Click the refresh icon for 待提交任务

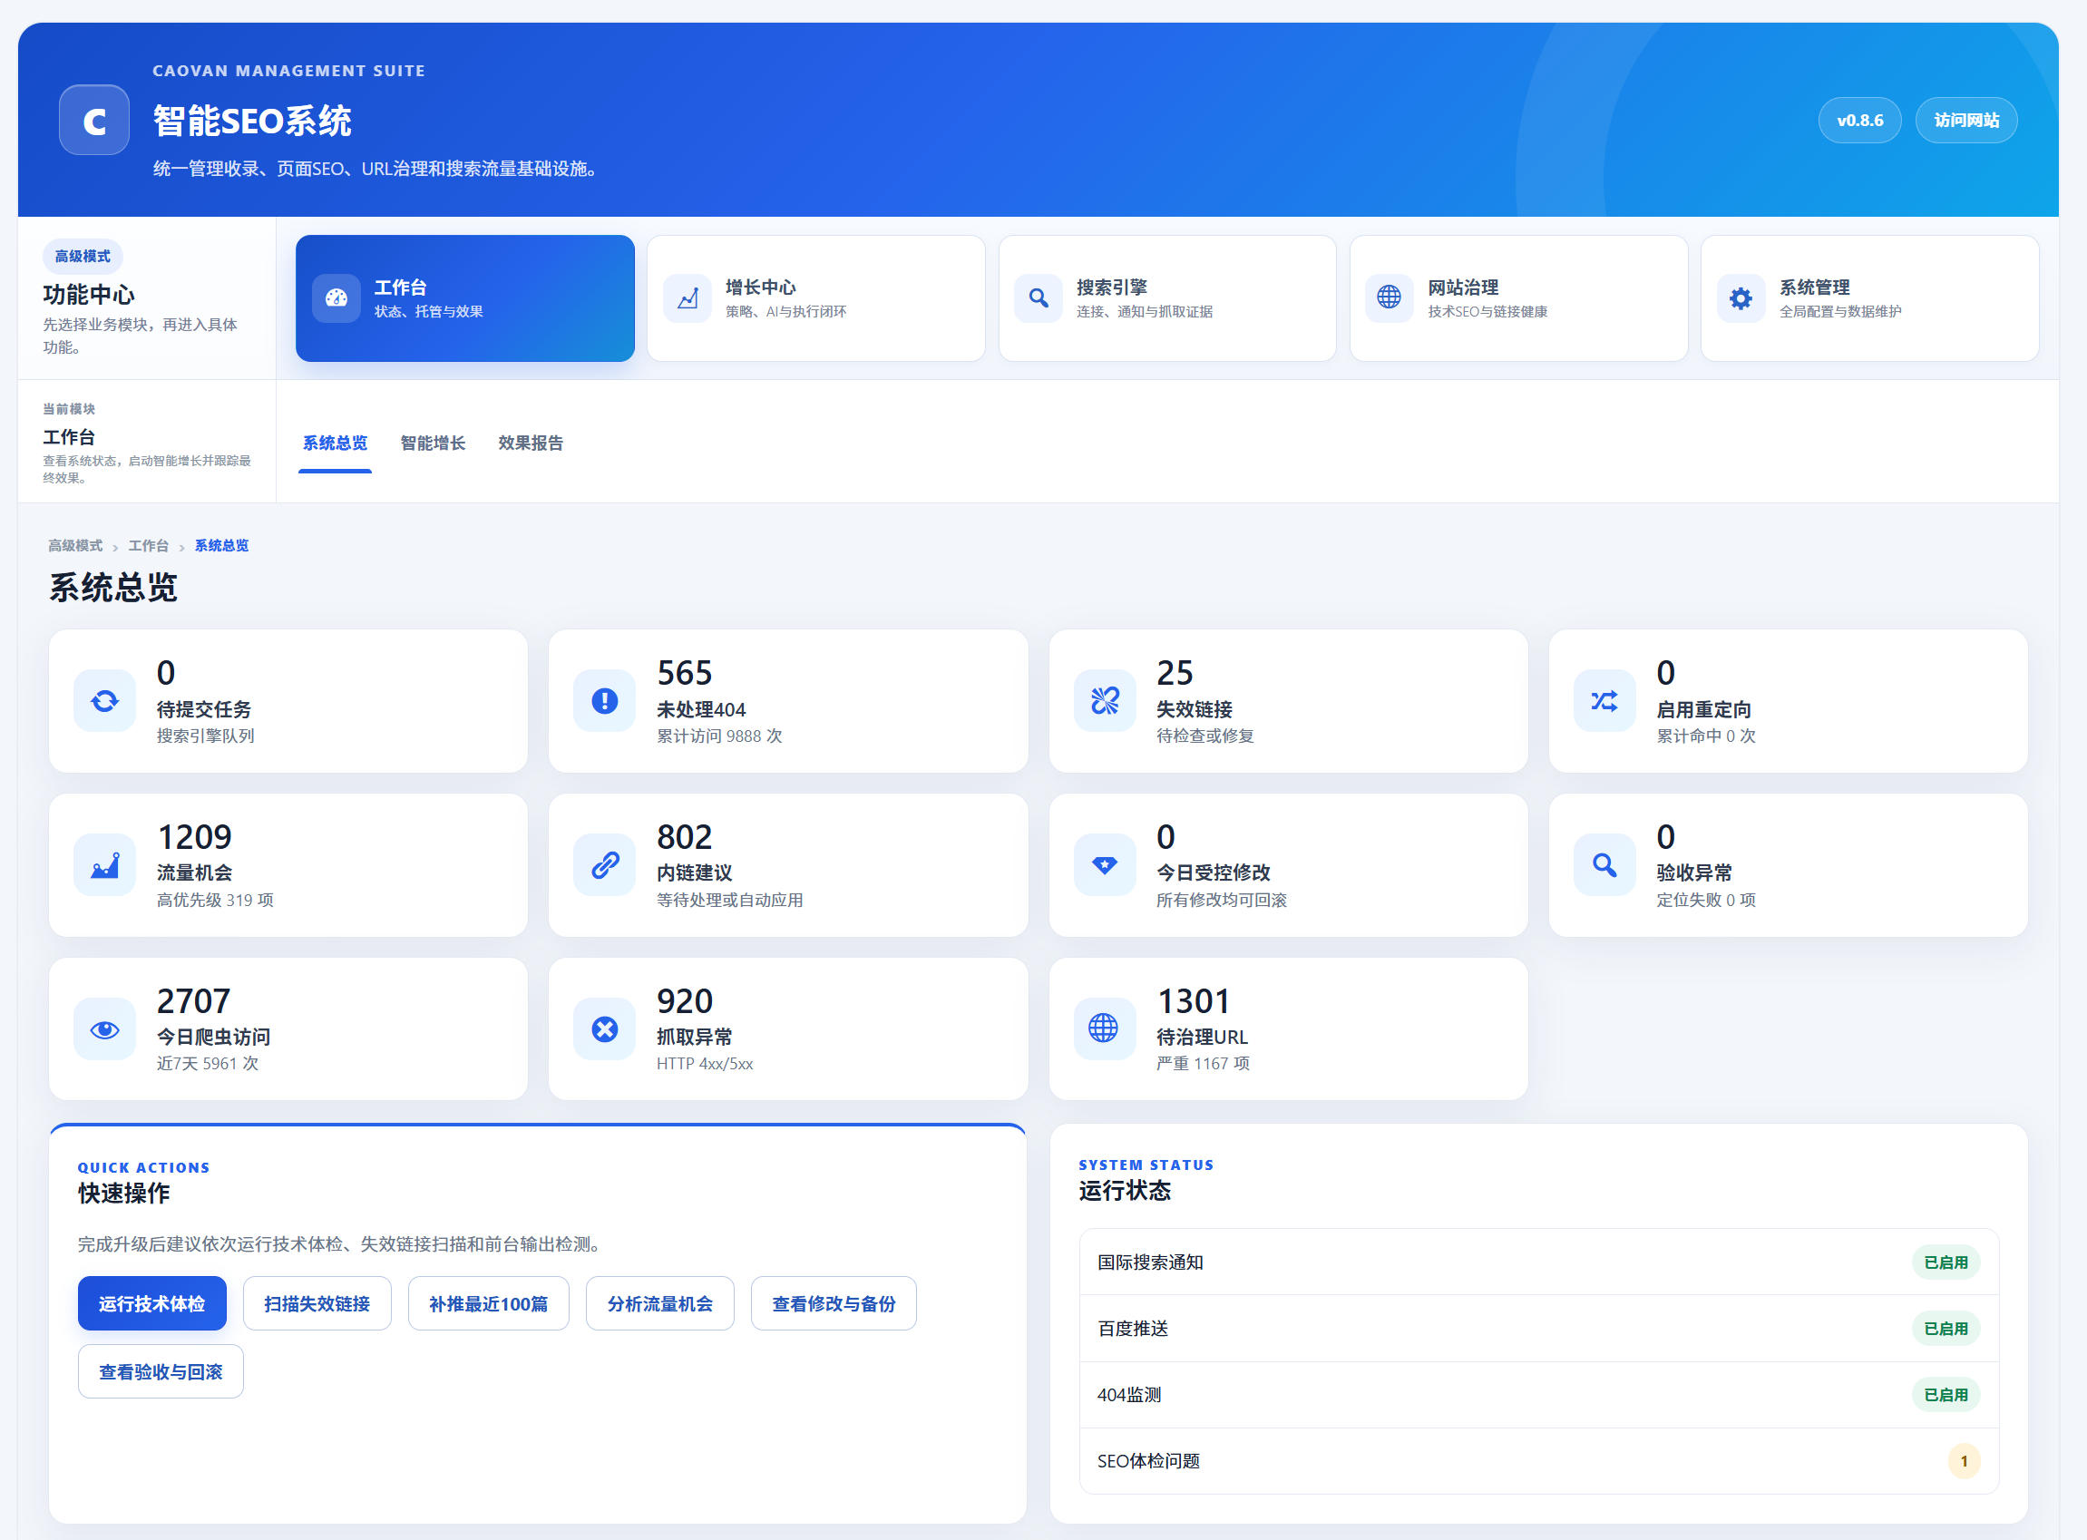click(x=104, y=700)
